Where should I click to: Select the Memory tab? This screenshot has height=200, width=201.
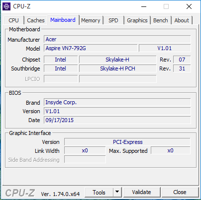click(91, 20)
